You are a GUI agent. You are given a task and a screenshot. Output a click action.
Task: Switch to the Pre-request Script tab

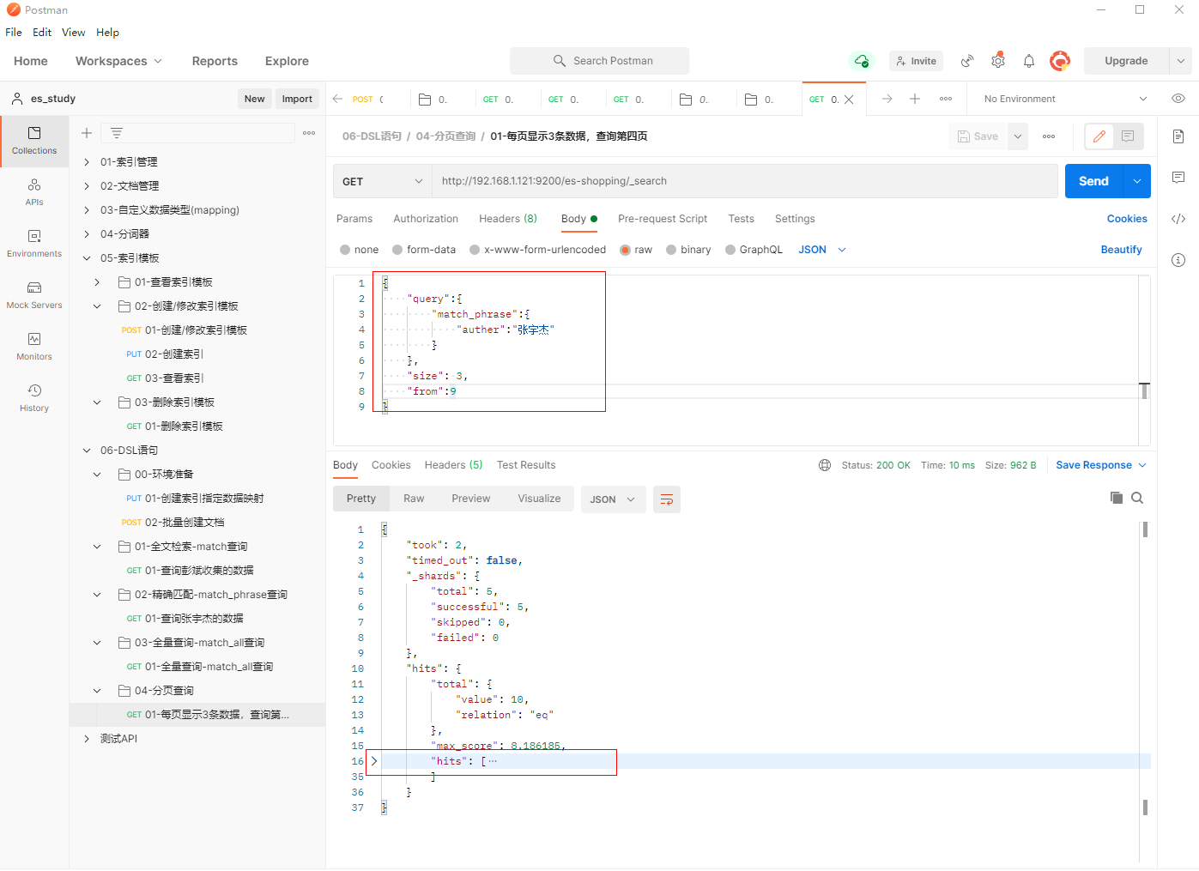pos(662,219)
